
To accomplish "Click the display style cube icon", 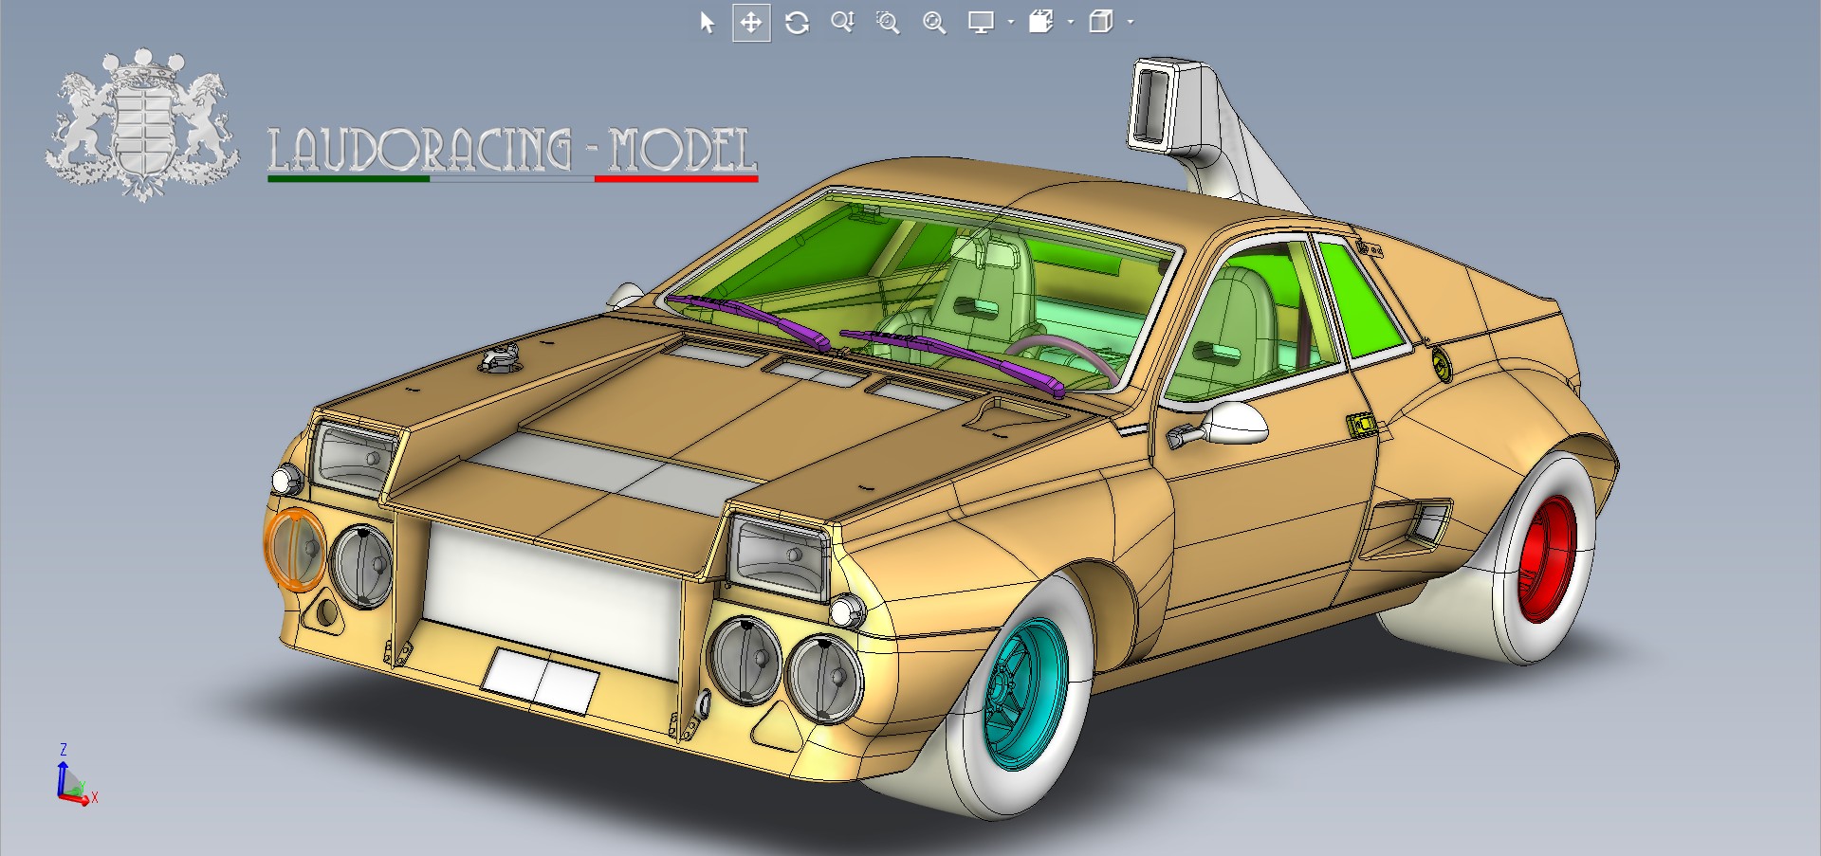I will coord(1101,23).
